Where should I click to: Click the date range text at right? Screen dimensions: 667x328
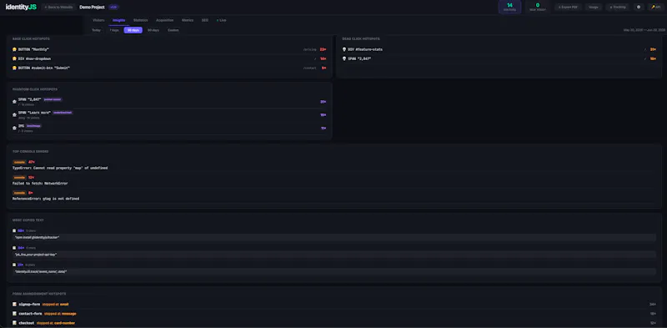tap(644, 30)
